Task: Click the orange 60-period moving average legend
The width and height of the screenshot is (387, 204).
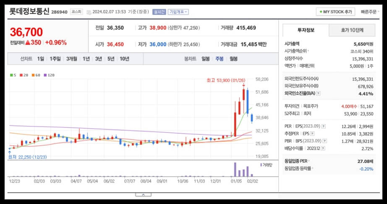Action: point(36,75)
